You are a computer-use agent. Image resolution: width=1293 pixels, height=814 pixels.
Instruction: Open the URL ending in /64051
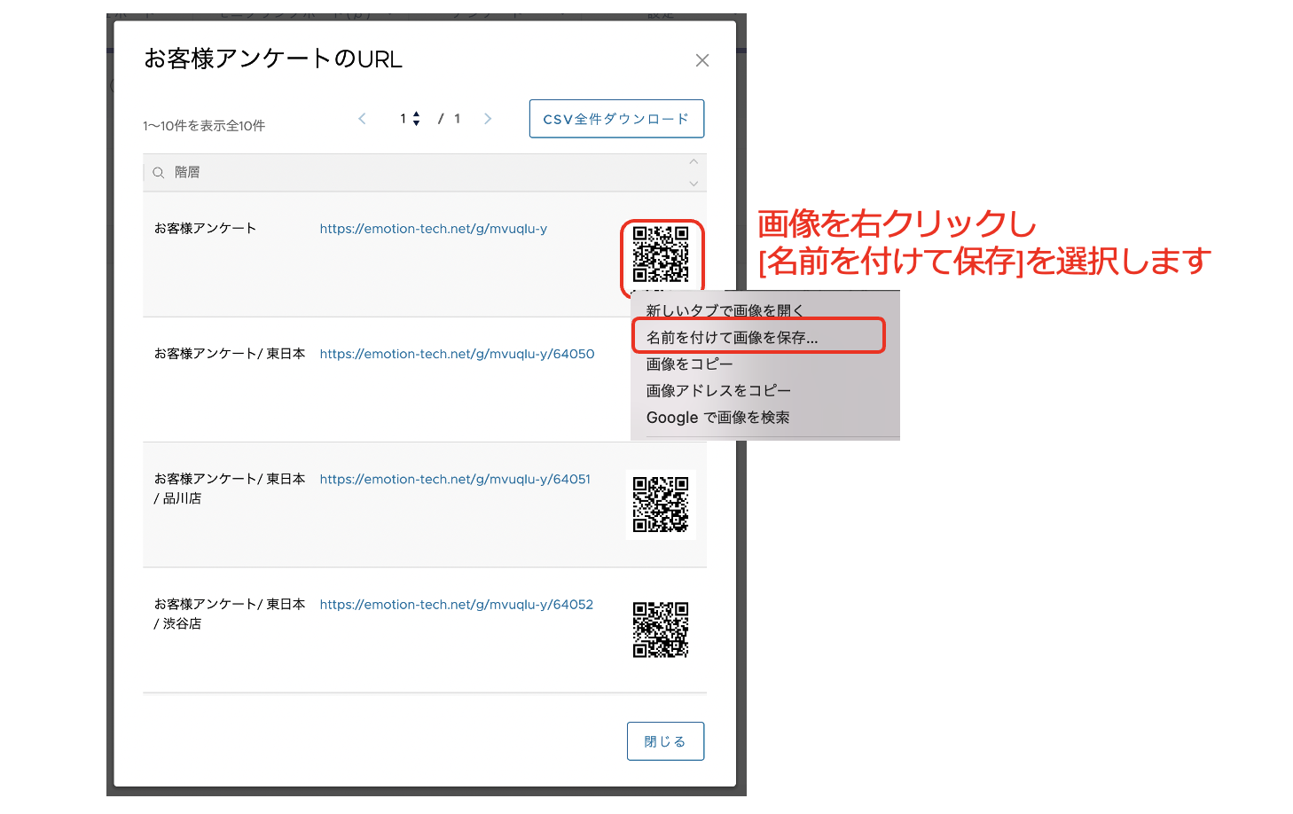click(455, 479)
